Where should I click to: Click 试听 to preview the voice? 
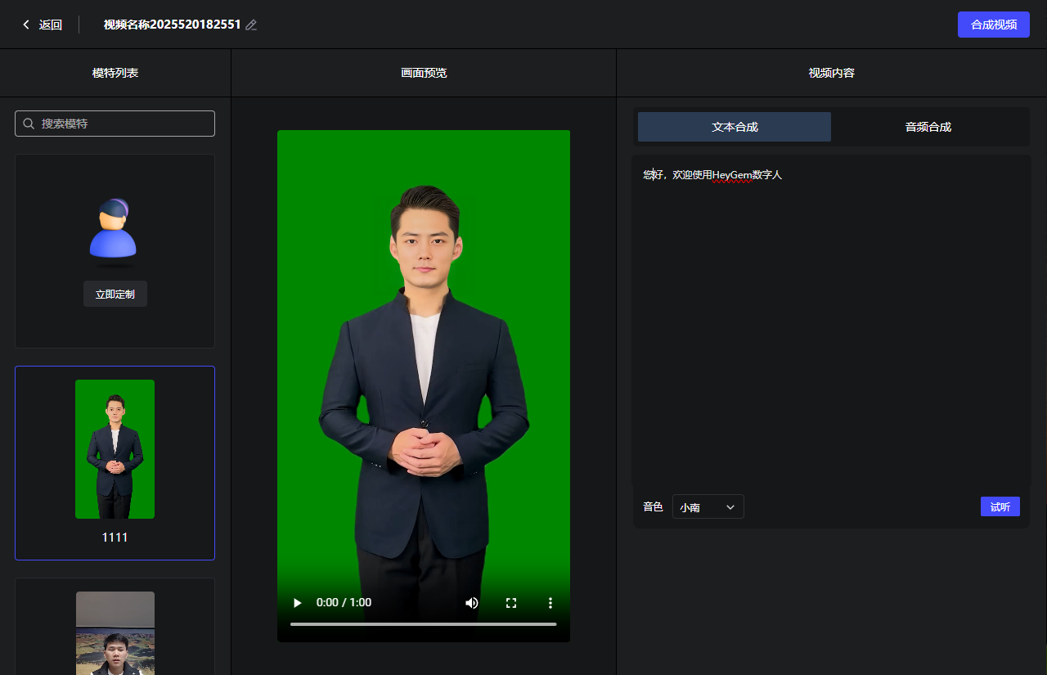click(x=1000, y=506)
